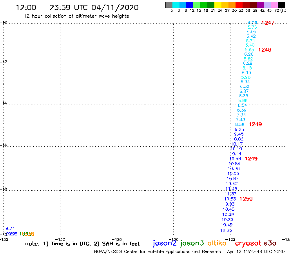
Task: Click the s3a satellite label
Action: pos(270,243)
